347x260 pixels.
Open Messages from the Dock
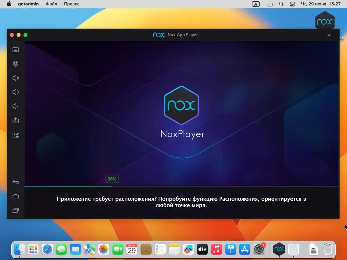tap(61, 250)
